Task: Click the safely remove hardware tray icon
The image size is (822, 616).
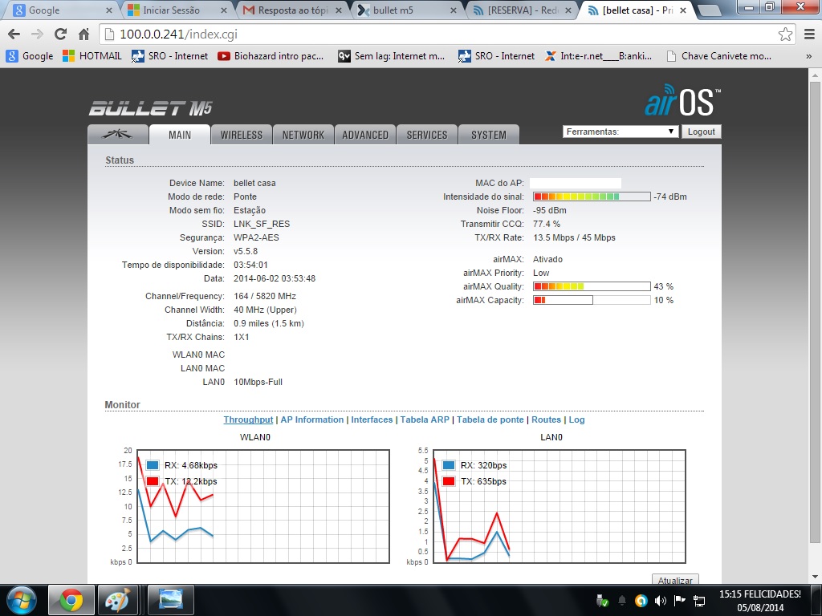Action: (x=602, y=601)
